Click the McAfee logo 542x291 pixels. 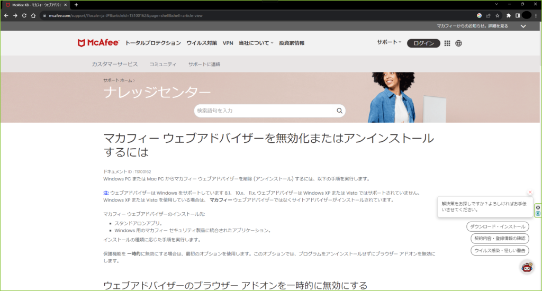pos(98,43)
